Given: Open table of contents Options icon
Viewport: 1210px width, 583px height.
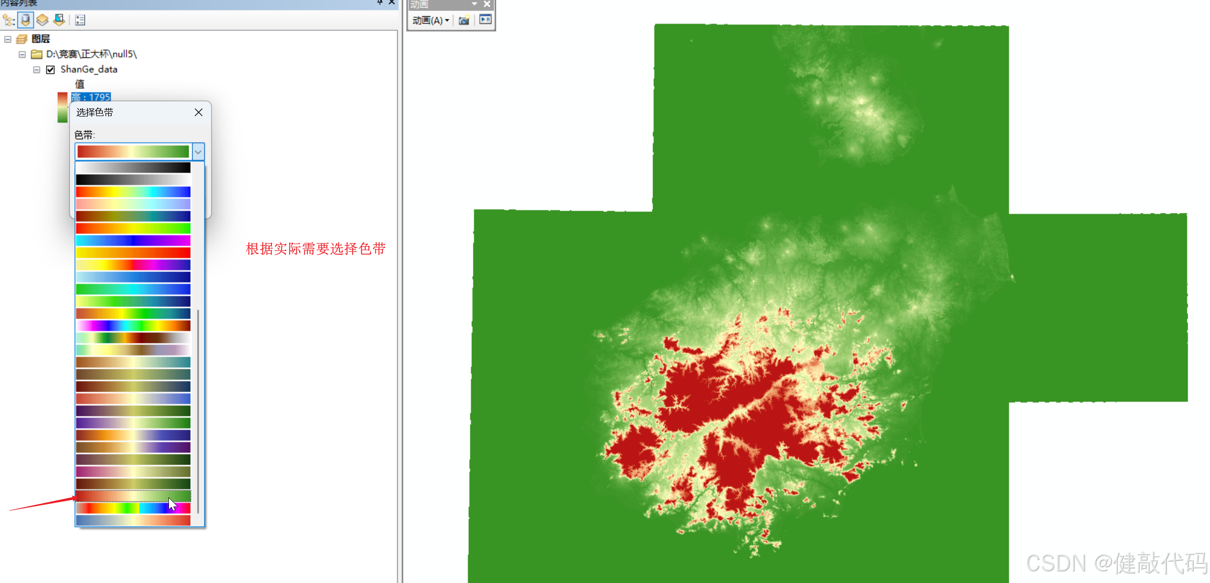Looking at the screenshot, I should coord(80,20).
